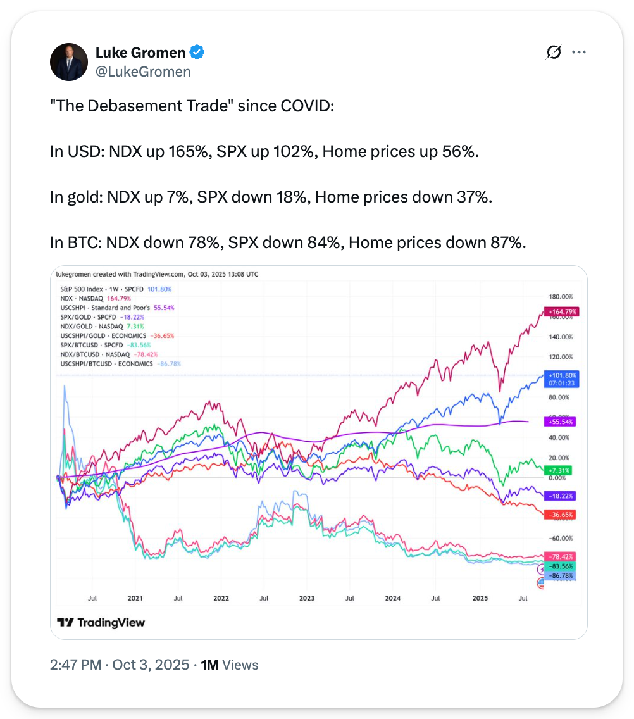This screenshot has height=719, width=634.
Task: Open Luke Gromen's display name link
Action: pos(140,53)
